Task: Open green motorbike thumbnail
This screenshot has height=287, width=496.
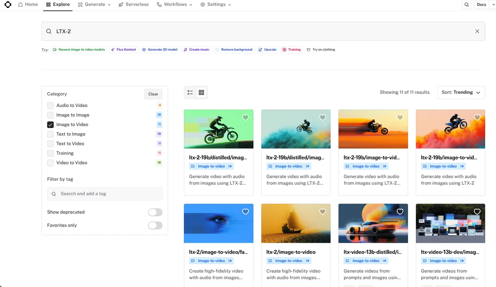Action: click(x=218, y=129)
